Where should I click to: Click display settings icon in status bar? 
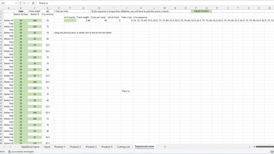pyautogui.click(x=272, y=152)
